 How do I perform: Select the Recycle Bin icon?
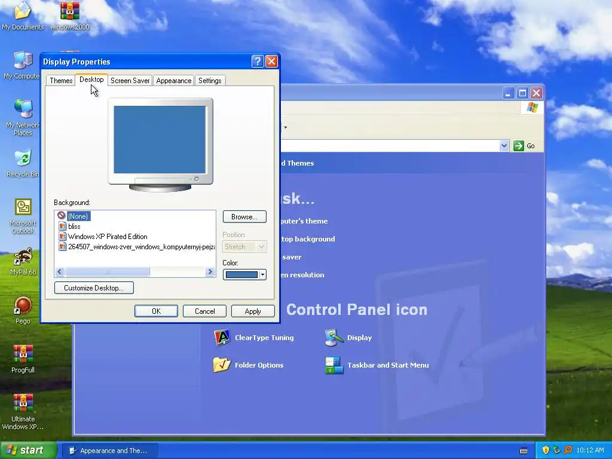point(23,163)
